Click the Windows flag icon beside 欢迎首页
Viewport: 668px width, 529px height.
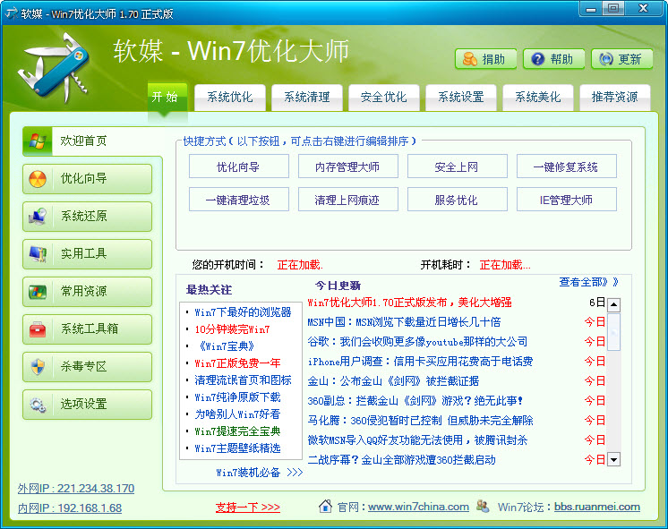click(x=38, y=141)
